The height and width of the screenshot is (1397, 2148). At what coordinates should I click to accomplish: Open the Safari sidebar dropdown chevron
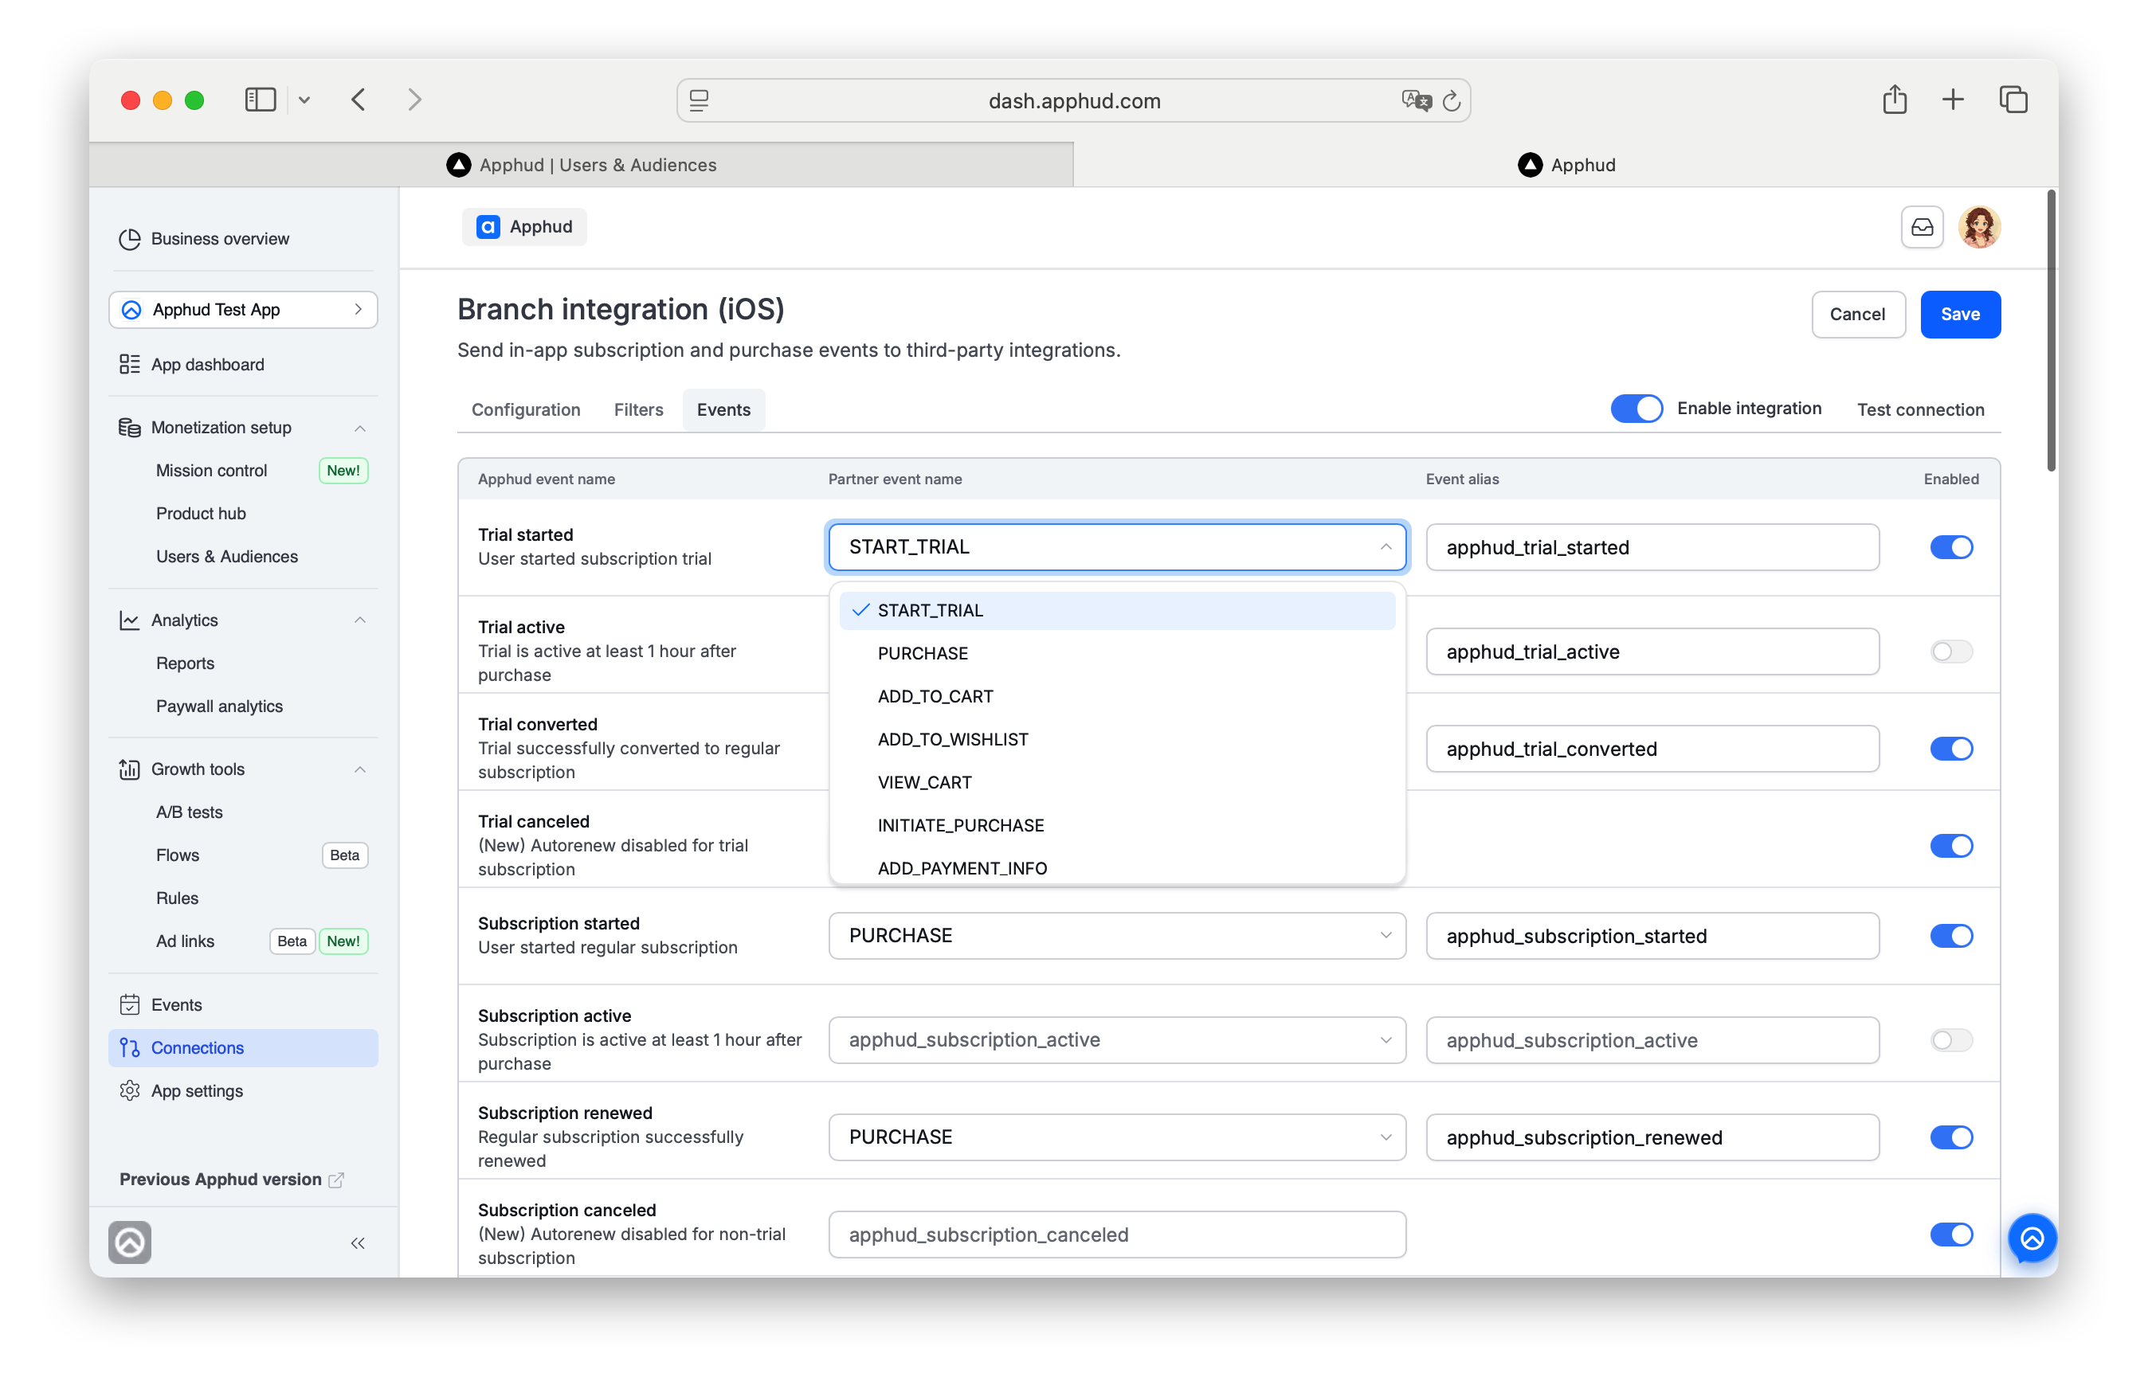click(304, 100)
